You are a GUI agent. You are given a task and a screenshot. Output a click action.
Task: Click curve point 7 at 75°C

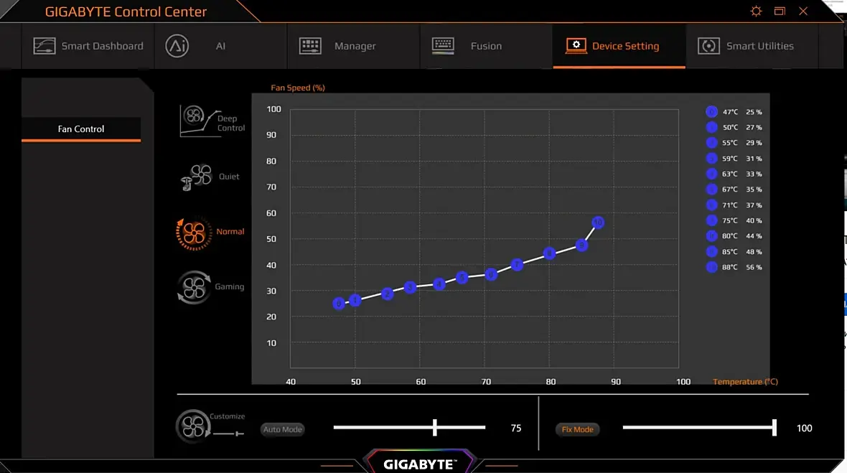coord(517,265)
